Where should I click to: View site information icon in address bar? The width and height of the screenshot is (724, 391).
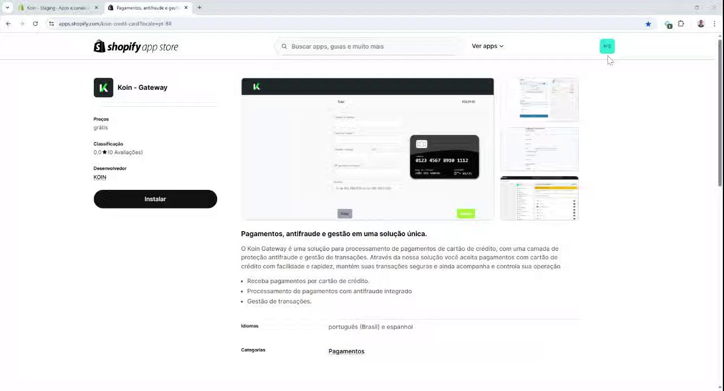[x=51, y=24]
